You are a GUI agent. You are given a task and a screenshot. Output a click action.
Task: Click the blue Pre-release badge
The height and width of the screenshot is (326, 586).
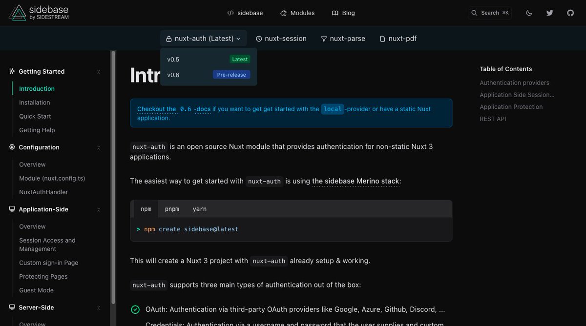point(231,75)
